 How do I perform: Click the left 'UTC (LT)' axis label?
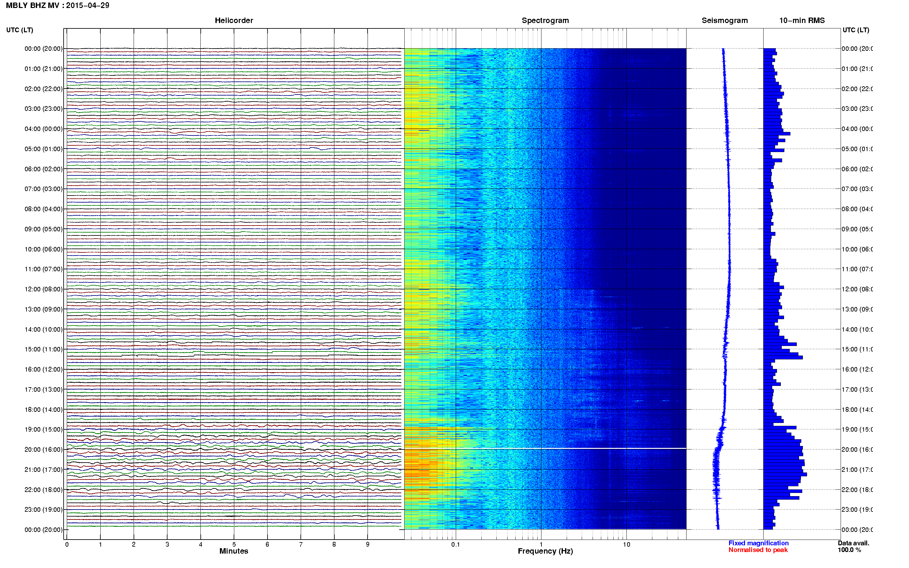pos(19,30)
